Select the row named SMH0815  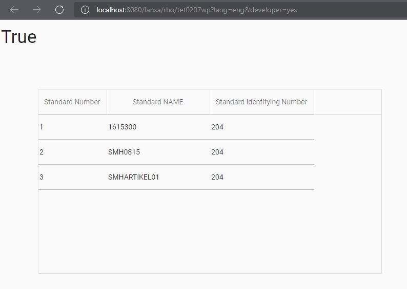click(176, 152)
